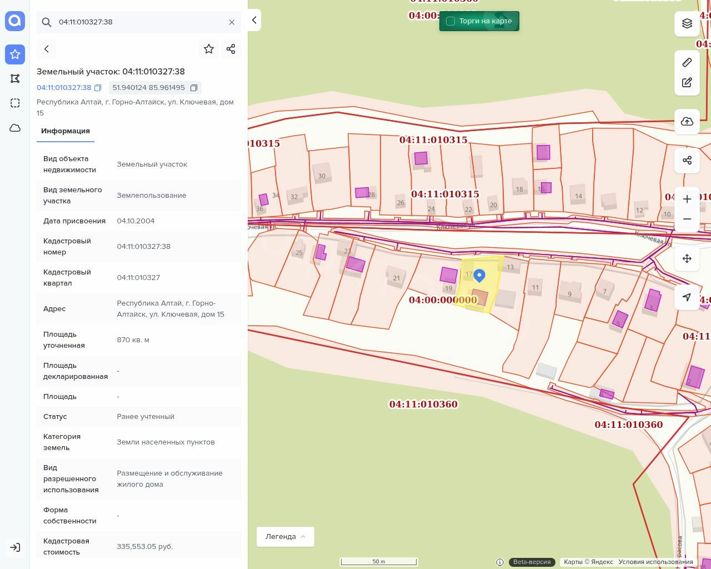Open Условия использования link
Image resolution: width=711 pixels, height=569 pixels.
point(655,562)
